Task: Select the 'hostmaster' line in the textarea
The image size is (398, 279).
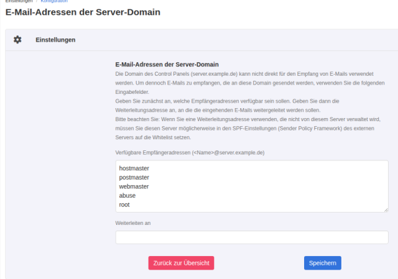Action: coord(134,168)
